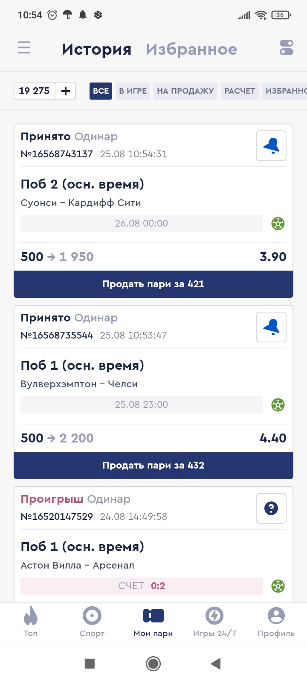
Task: Click the 19 275 balance field
Action: coord(35,91)
